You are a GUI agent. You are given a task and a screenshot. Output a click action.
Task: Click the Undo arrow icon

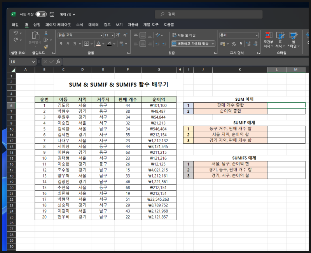click(x=16, y=33)
